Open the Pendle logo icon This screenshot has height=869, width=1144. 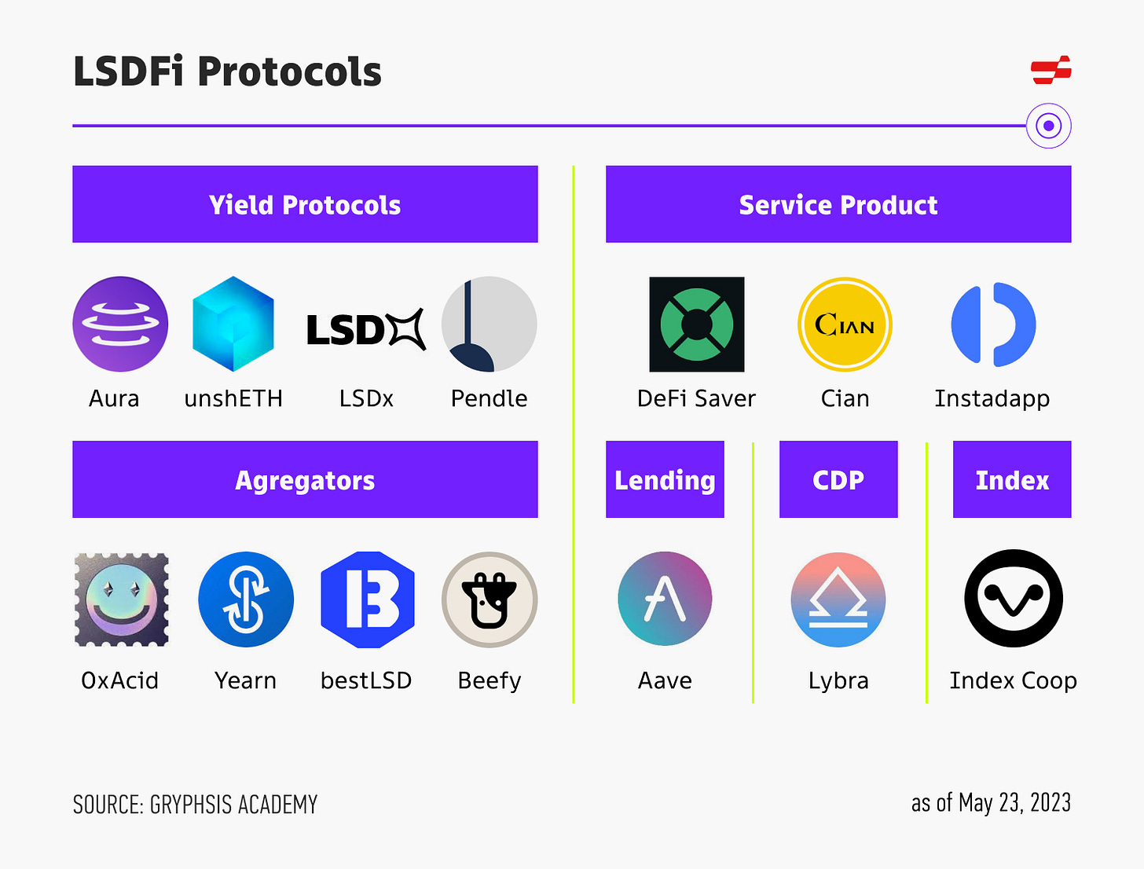(489, 324)
